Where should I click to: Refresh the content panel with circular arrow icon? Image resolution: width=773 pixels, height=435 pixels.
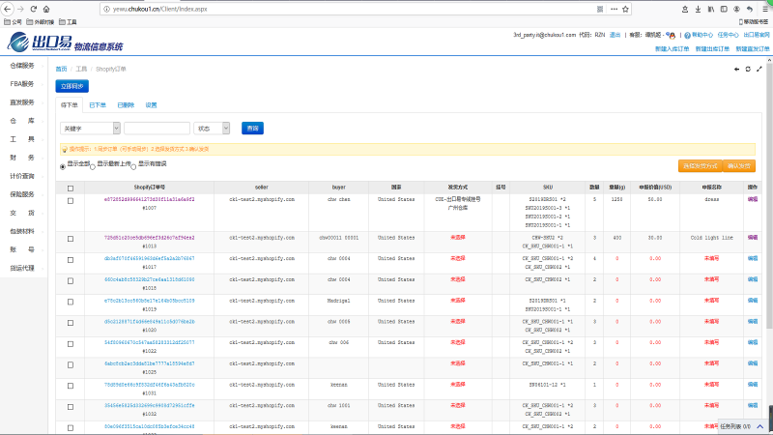pos(748,69)
